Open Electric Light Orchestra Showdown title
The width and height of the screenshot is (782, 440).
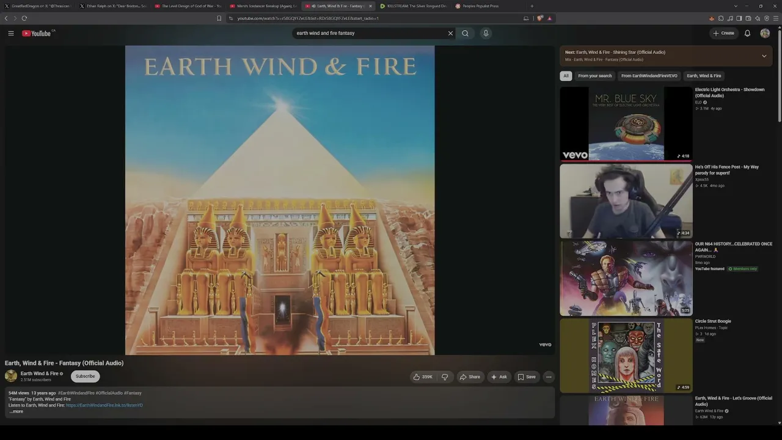click(x=729, y=92)
